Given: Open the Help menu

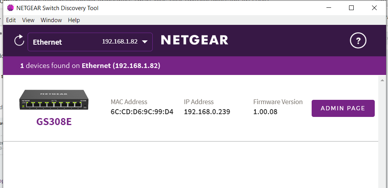Looking at the screenshot, I should [x=74, y=20].
